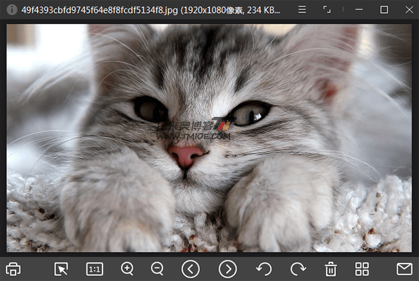
Task: Zoom in with the magnifier plus icon
Action: [x=128, y=269]
